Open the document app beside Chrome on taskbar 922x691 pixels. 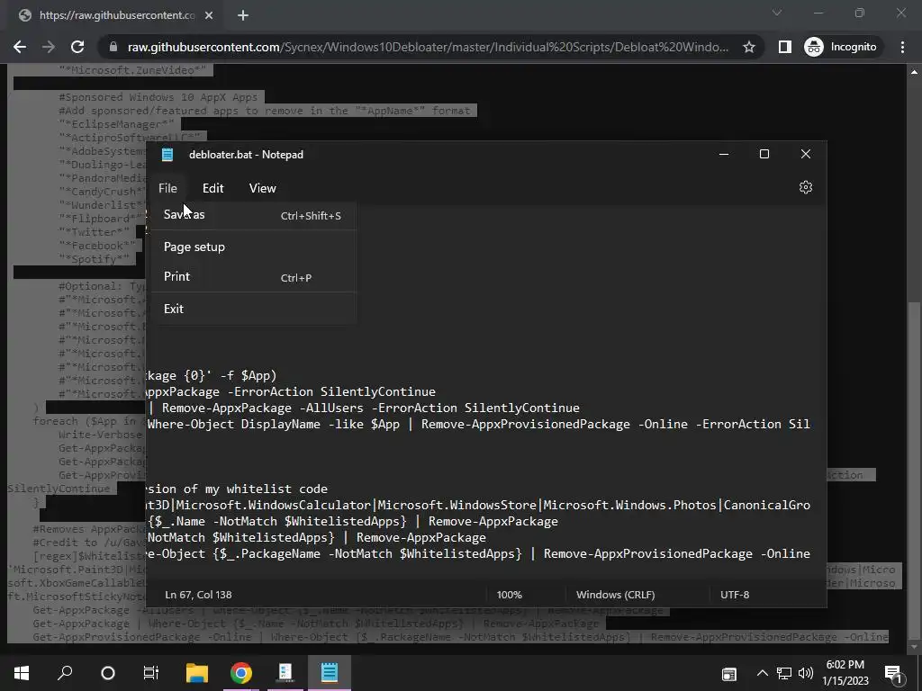285,673
